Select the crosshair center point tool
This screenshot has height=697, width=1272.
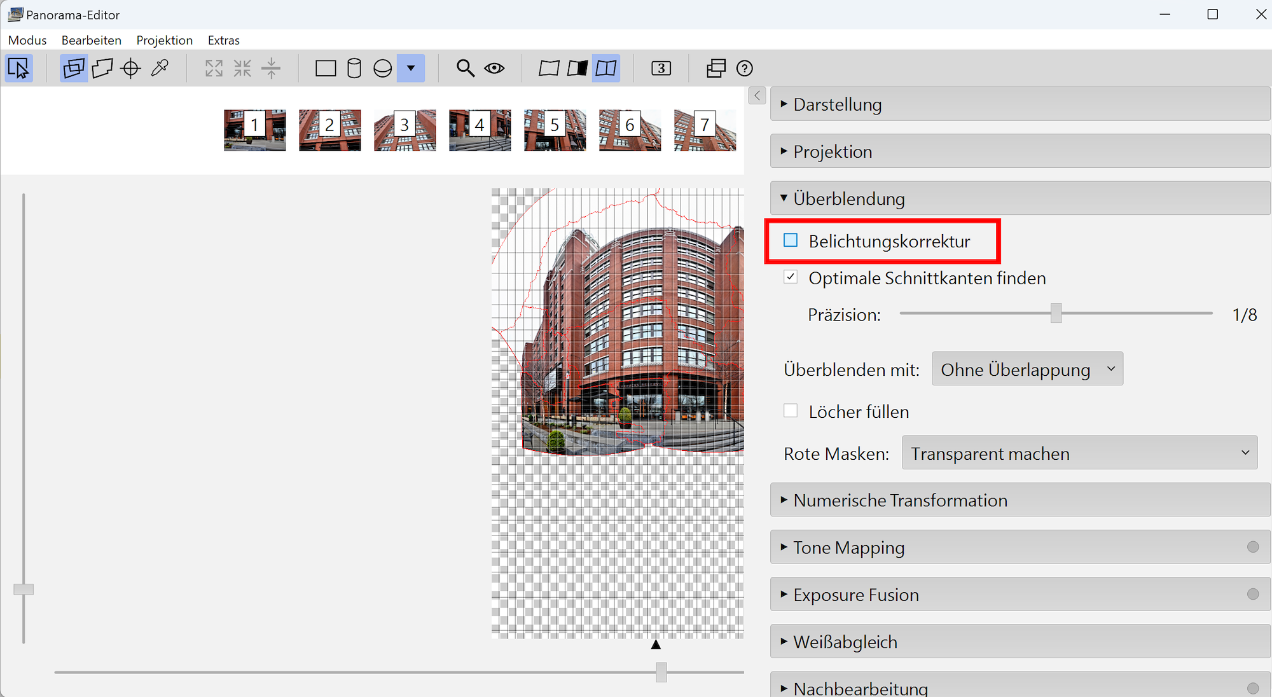pyautogui.click(x=131, y=68)
